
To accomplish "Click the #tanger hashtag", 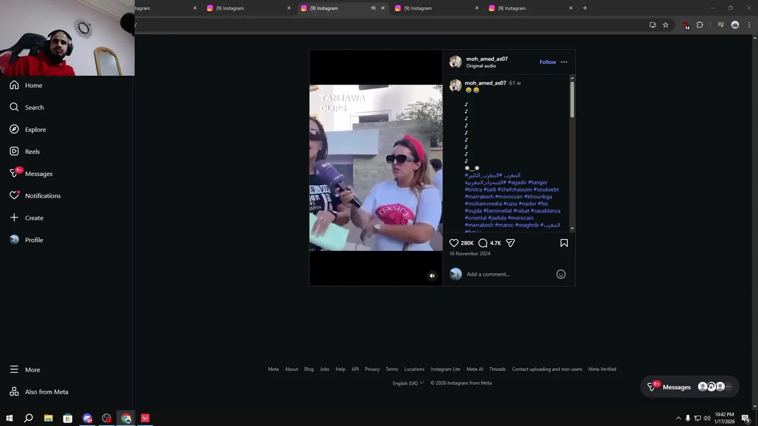I will pos(538,182).
